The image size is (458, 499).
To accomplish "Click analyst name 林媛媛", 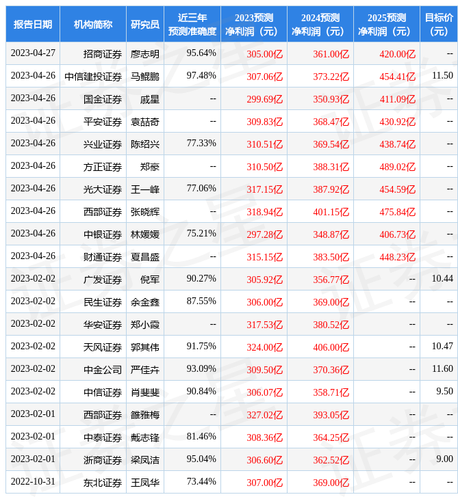I will (x=145, y=234).
